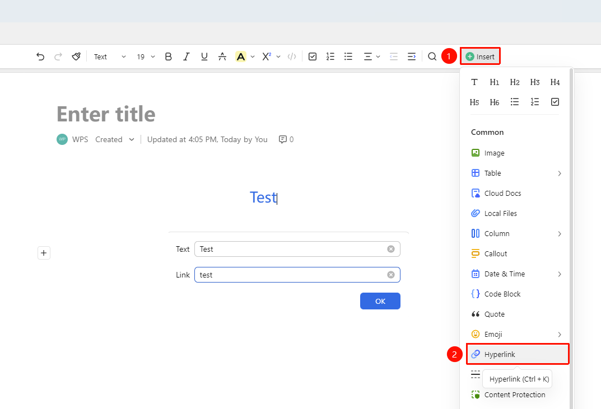Image resolution: width=601 pixels, height=409 pixels.
Task: Select the H6 heading option
Action: click(495, 102)
